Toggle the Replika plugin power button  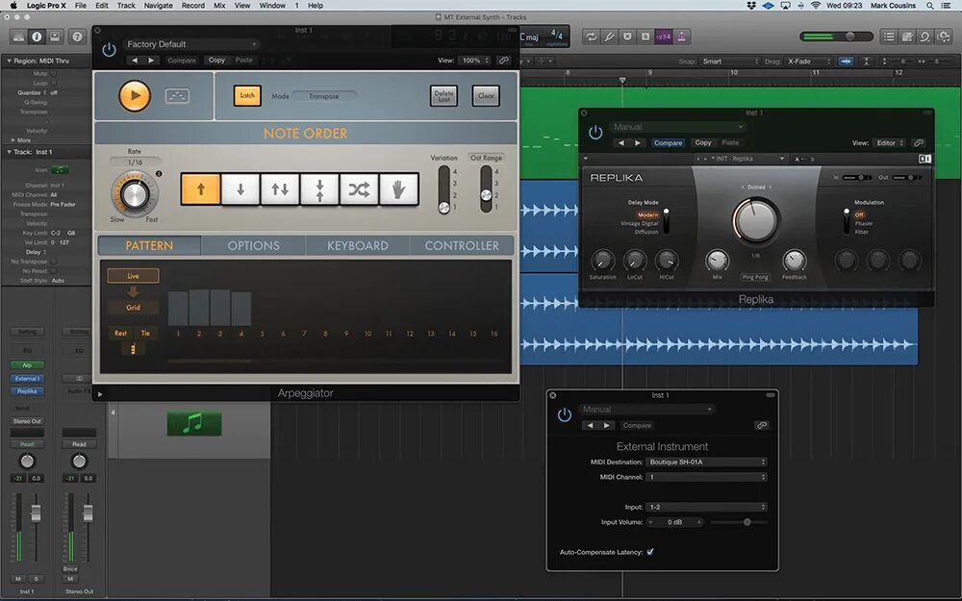(595, 133)
